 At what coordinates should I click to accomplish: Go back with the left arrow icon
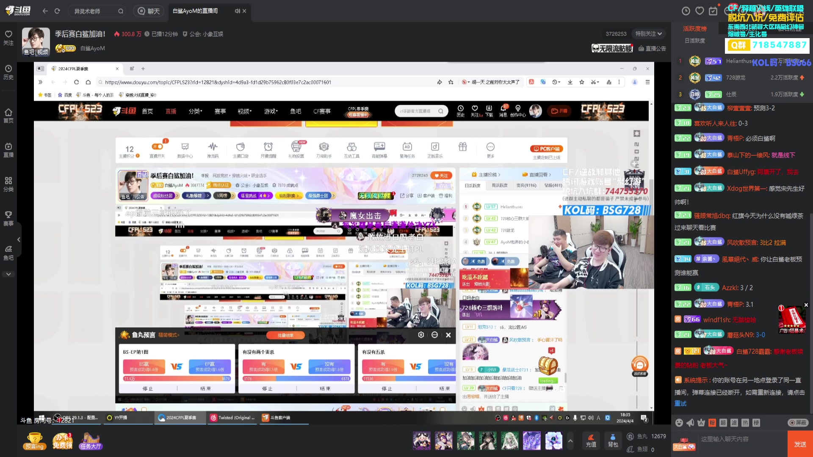click(45, 11)
